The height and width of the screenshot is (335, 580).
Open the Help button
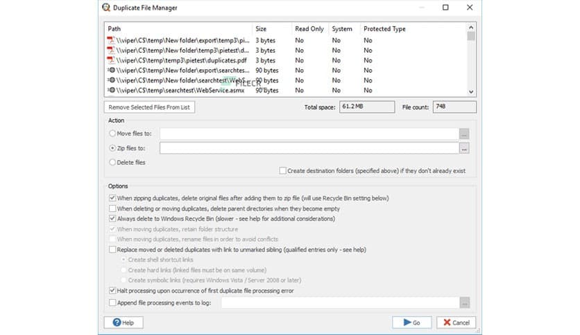123,323
